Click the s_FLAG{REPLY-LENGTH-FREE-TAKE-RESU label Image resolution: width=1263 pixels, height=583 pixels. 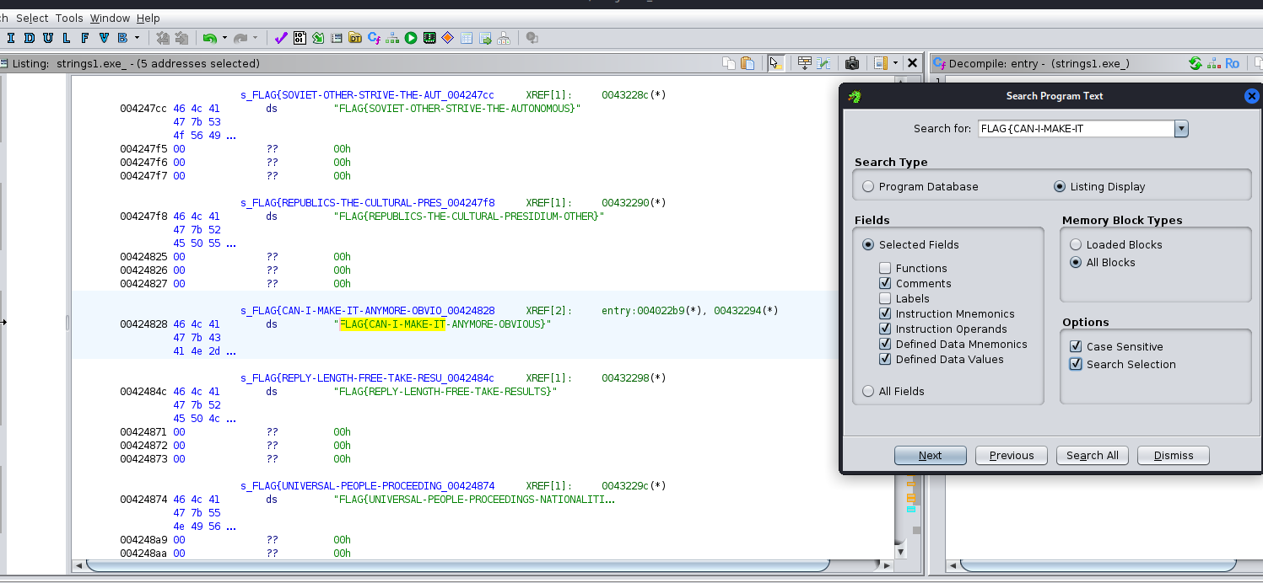(x=367, y=378)
